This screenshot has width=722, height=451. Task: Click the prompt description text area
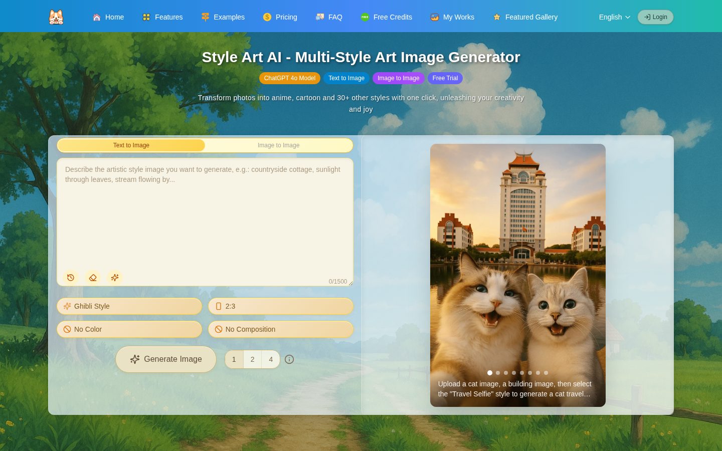pyautogui.click(x=205, y=222)
